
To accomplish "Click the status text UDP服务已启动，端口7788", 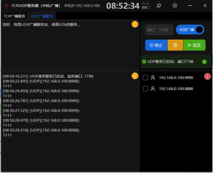I will click(170, 62).
